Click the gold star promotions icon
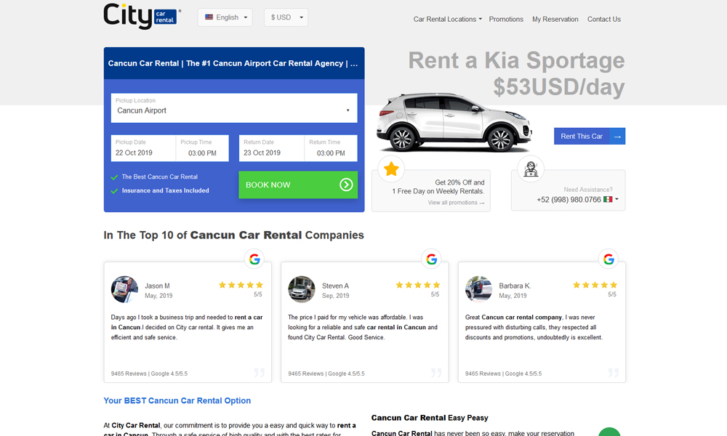The image size is (727, 436). pos(391,169)
